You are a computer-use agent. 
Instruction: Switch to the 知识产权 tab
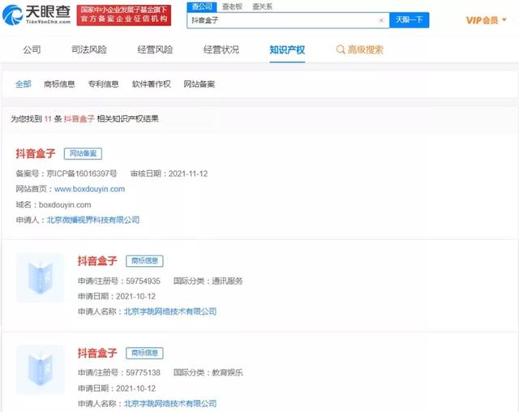[287, 50]
